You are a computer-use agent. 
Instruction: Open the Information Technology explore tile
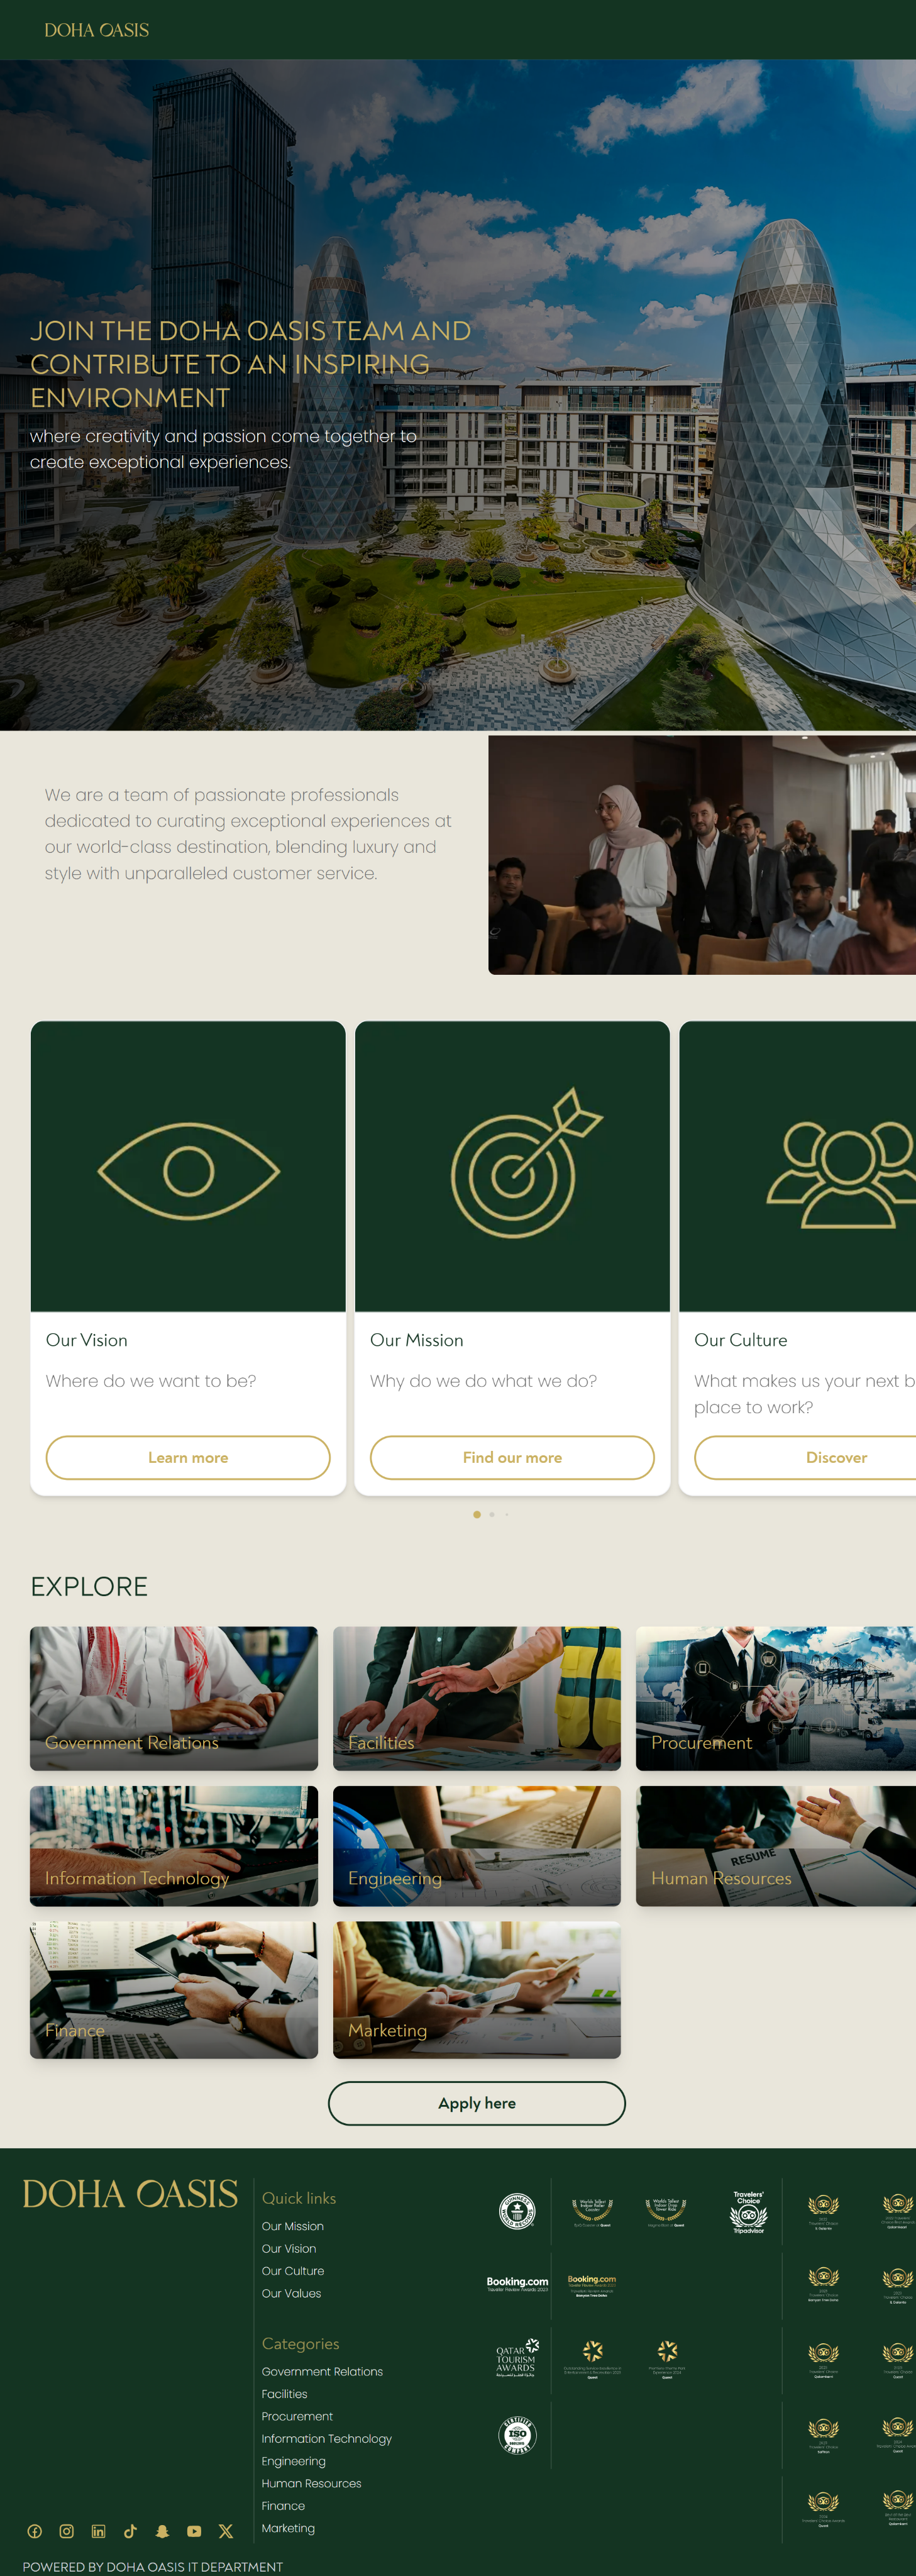tap(174, 1846)
